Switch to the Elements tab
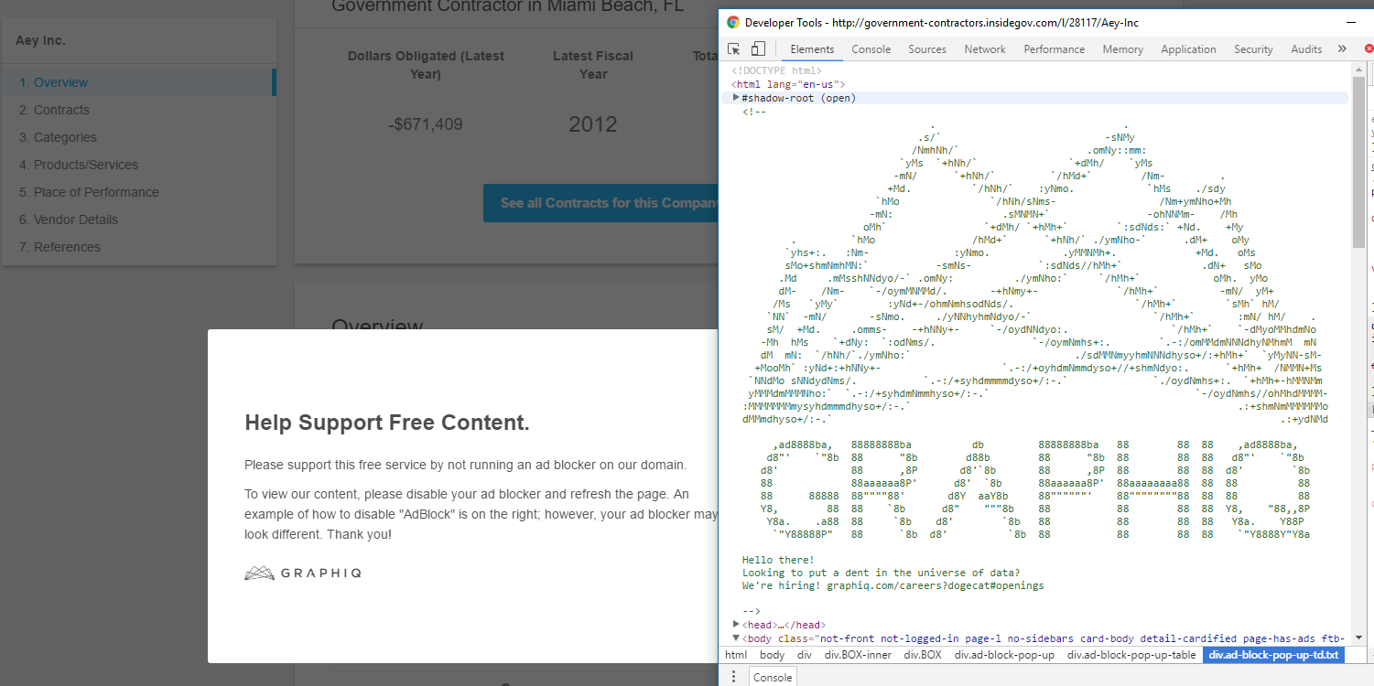Image resolution: width=1374 pixels, height=686 pixels. coord(812,49)
